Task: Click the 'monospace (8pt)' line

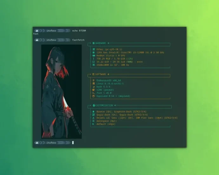Action: (x=107, y=121)
